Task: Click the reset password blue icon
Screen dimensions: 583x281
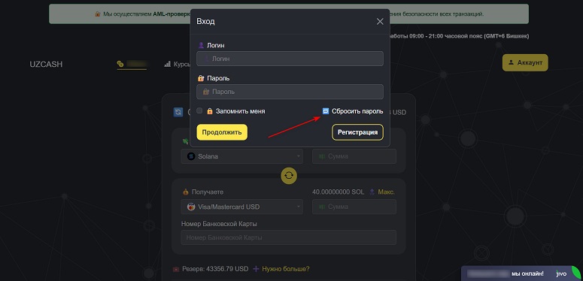Action: (x=326, y=111)
